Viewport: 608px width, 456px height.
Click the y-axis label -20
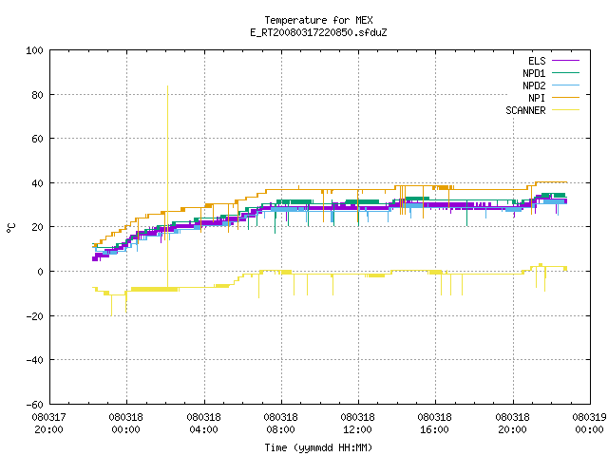point(34,316)
